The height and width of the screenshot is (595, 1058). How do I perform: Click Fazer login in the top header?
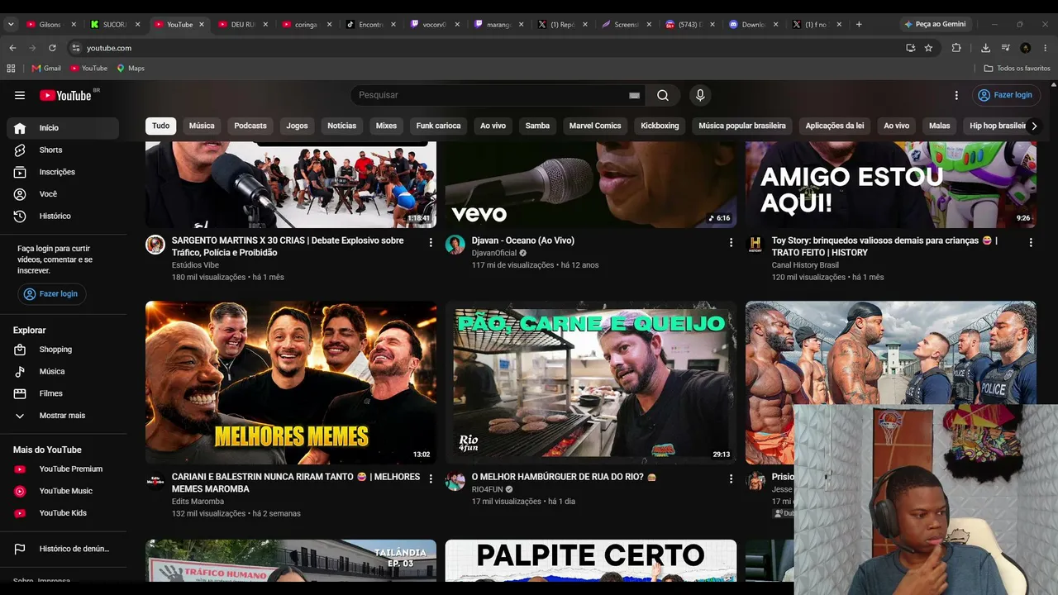[x=1006, y=95]
